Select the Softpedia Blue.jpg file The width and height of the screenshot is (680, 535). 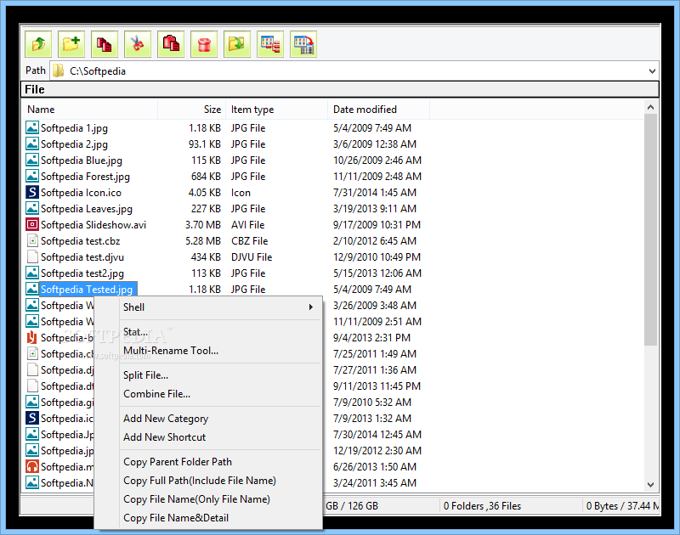pyautogui.click(x=82, y=160)
